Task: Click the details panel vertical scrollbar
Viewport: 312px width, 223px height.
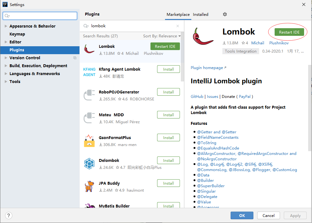Action: 309,108
